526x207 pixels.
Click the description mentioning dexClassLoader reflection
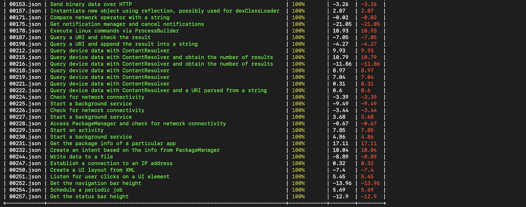pos(165,11)
